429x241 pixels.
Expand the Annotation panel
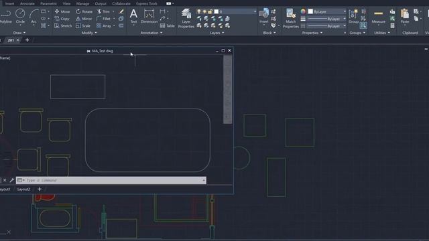coord(151,33)
